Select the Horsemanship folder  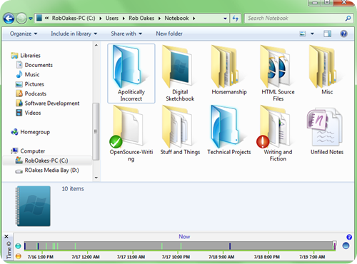tap(229, 70)
